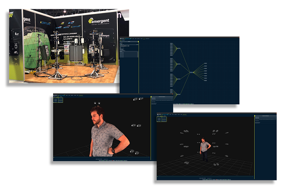Click the yellow panel handle in close-up viewer
The width and height of the screenshot is (287, 191).
tap(151, 97)
